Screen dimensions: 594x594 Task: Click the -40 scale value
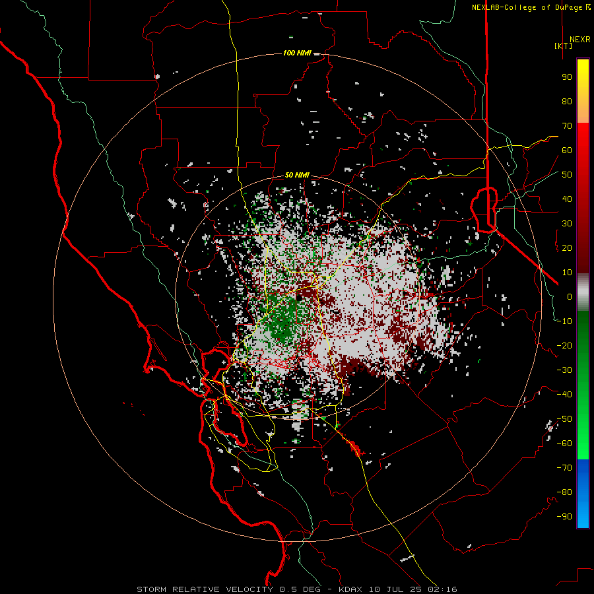(x=564, y=395)
